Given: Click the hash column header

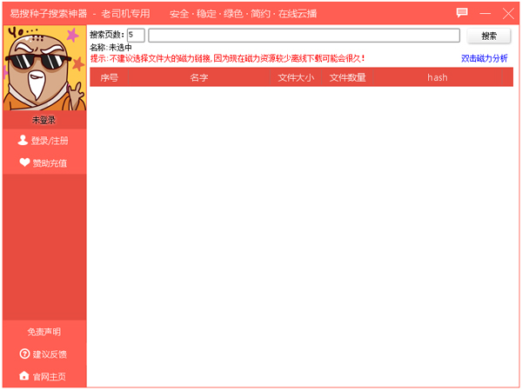Looking at the screenshot, I should (x=437, y=77).
